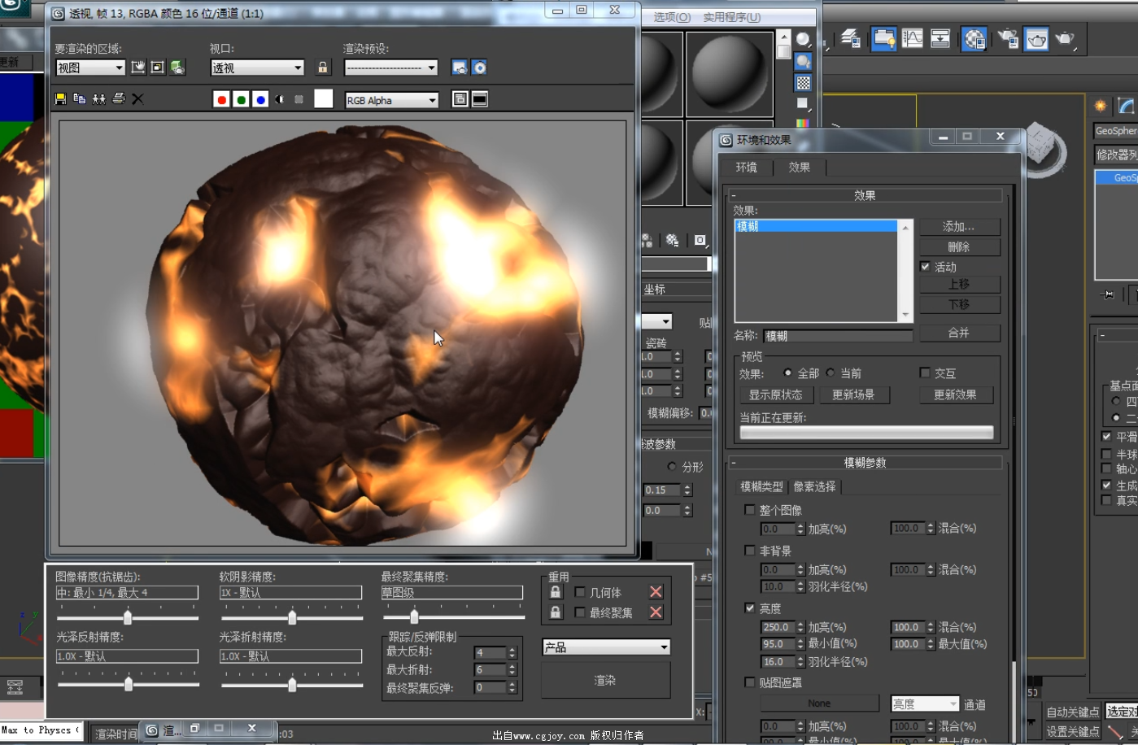The image size is (1138, 745).
Task: Check the 整个图像 option
Action: (749, 510)
